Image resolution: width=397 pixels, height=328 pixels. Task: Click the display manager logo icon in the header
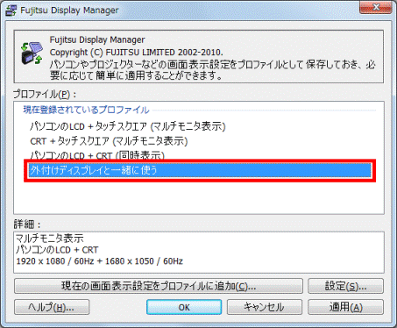(32, 53)
